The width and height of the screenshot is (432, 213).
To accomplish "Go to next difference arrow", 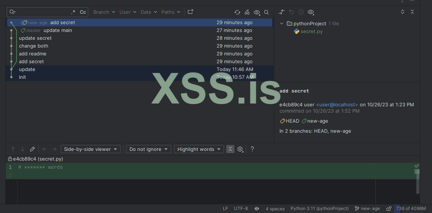I will coord(23,149).
